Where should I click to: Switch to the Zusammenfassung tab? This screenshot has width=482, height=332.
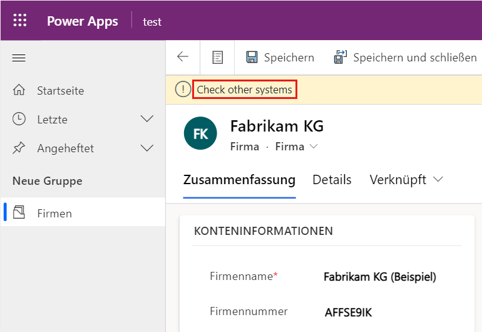[x=239, y=180]
